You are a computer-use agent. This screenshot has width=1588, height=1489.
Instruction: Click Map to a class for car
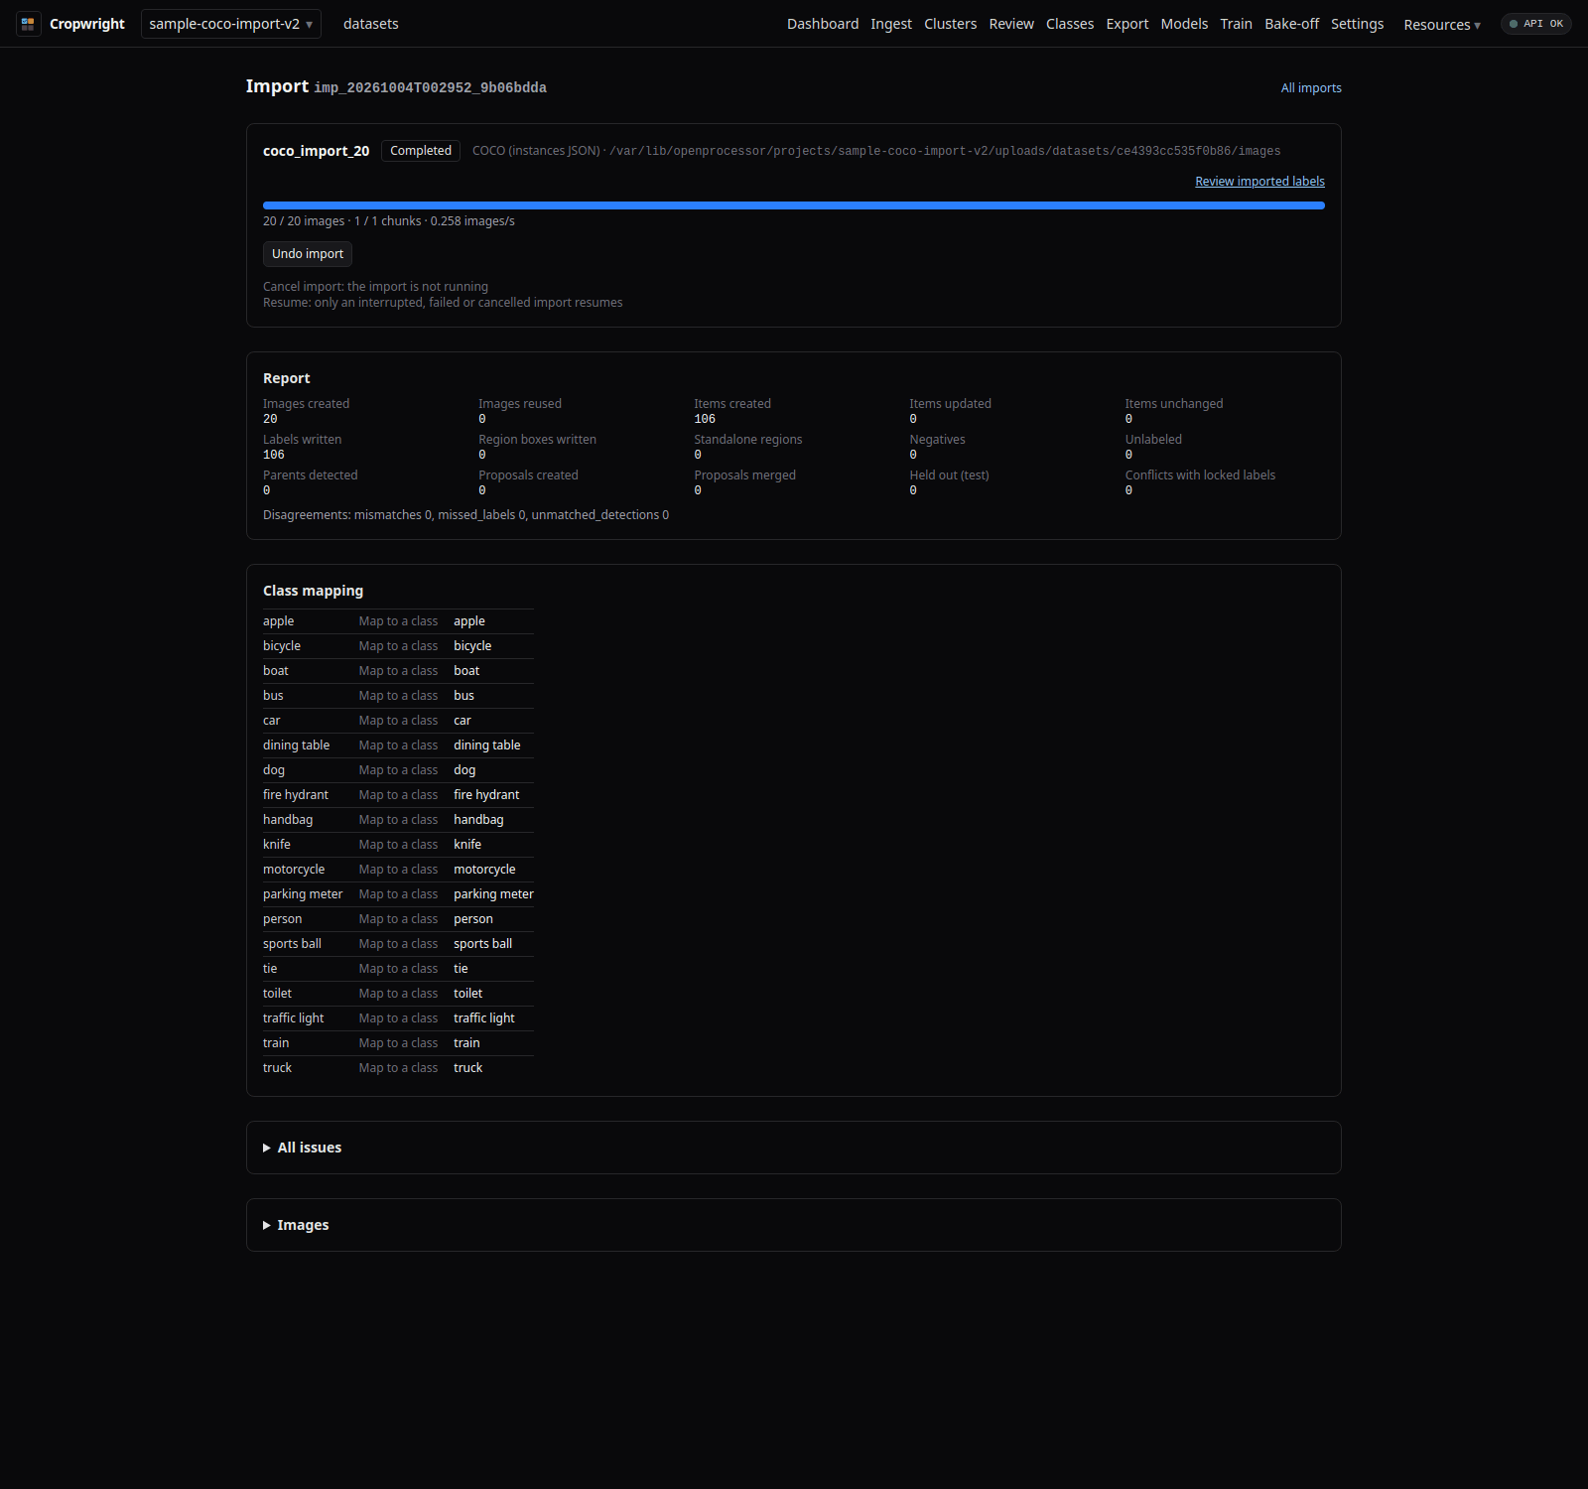(398, 721)
